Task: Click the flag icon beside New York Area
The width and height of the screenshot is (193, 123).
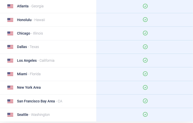Action: pos(10,87)
